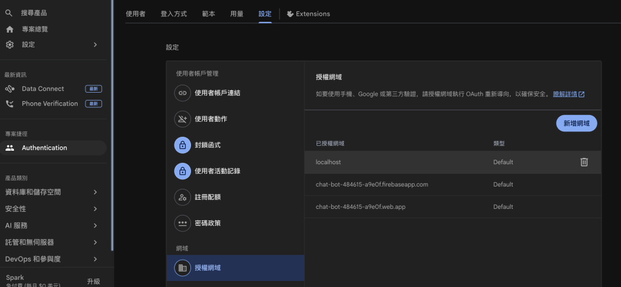Click the person-gear icon for 註冊配額
The width and height of the screenshot is (621, 287).
183,197
